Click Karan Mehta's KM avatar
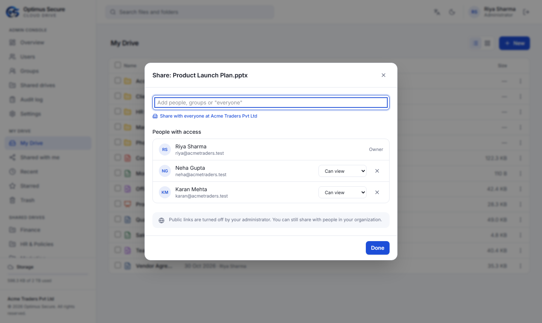The height and width of the screenshot is (323, 542). coord(165,192)
